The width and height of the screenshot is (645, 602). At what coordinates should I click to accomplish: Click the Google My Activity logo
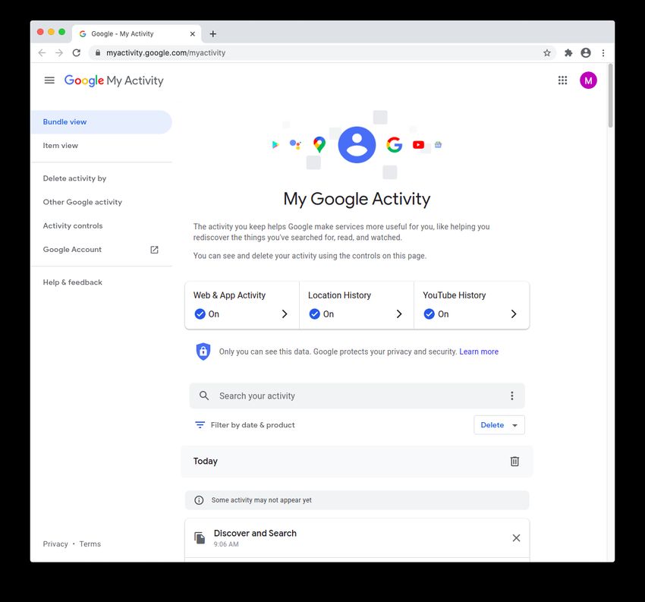[x=114, y=80]
